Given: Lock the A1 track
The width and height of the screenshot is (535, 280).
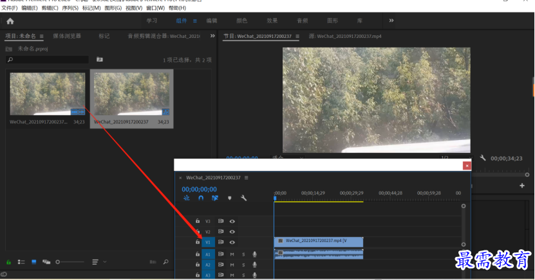Looking at the screenshot, I should [x=198, y=254].
